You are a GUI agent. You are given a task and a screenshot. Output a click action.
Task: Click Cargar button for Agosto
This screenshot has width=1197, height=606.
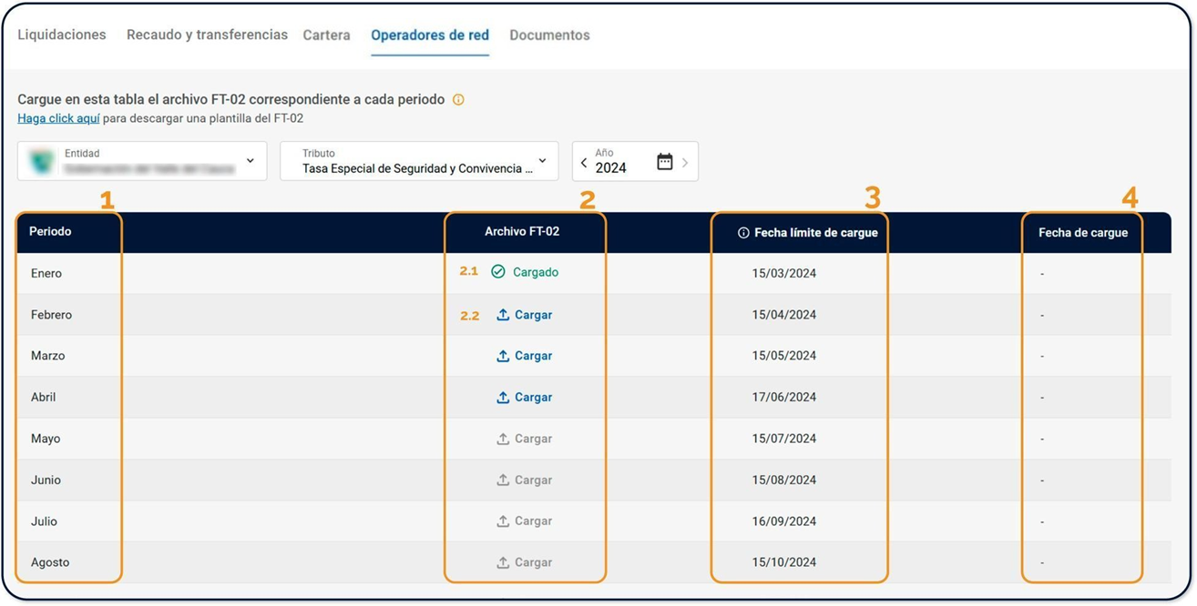pos(524,562)
